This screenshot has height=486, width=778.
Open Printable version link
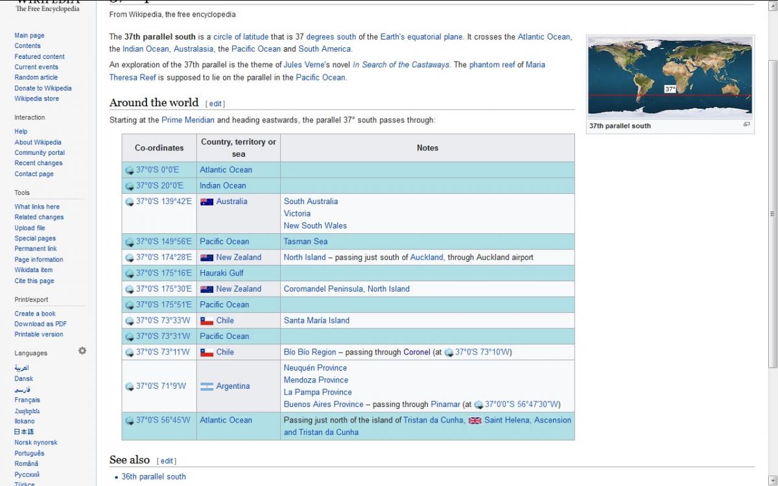tap(39, 334)
